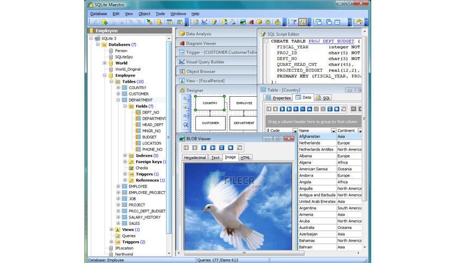Collapse the Employee database node

point(104,76)
